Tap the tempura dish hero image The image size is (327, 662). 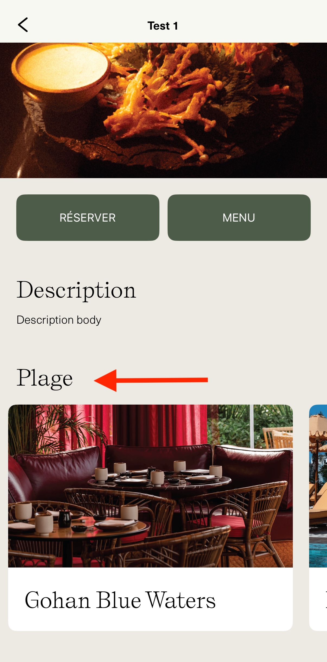(163, 110)
